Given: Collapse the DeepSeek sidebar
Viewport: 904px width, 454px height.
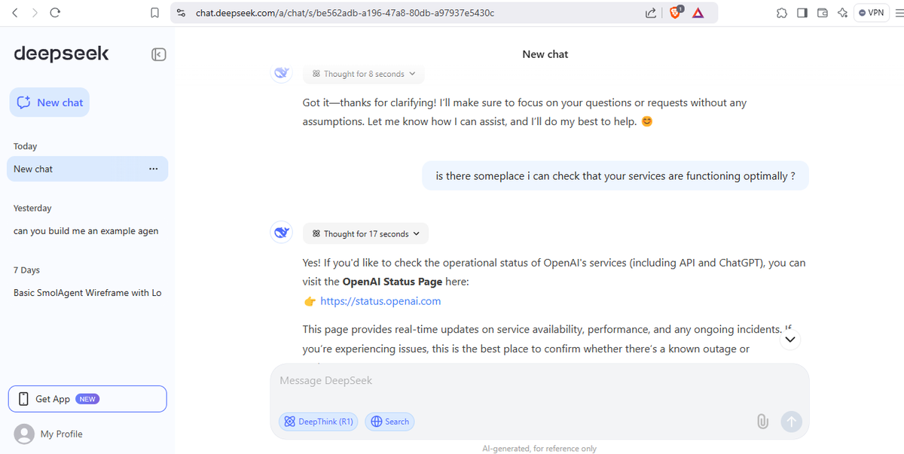Looking at the screenshot, I should coord(158,54).
